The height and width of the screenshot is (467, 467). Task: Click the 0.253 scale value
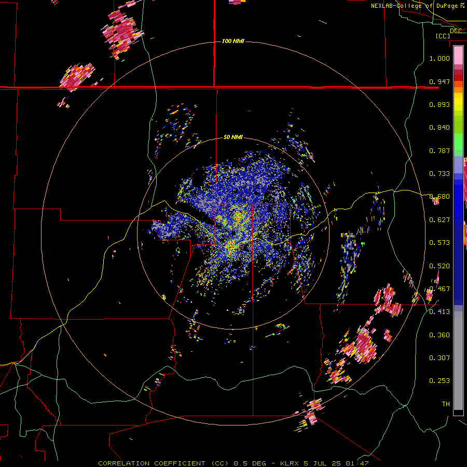pyautogui.click(x=439, y=381)
